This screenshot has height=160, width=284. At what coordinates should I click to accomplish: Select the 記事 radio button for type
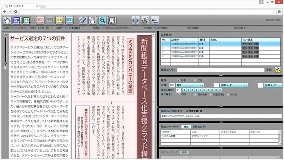[x=178, y=80]
